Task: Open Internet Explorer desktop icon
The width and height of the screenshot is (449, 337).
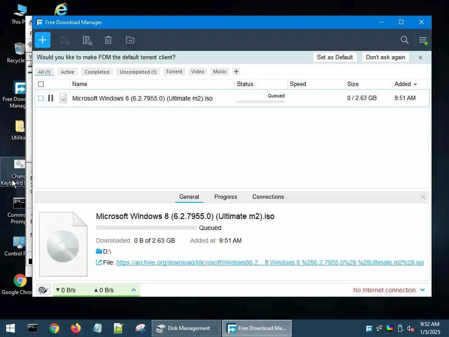Action: pos(61,9)
